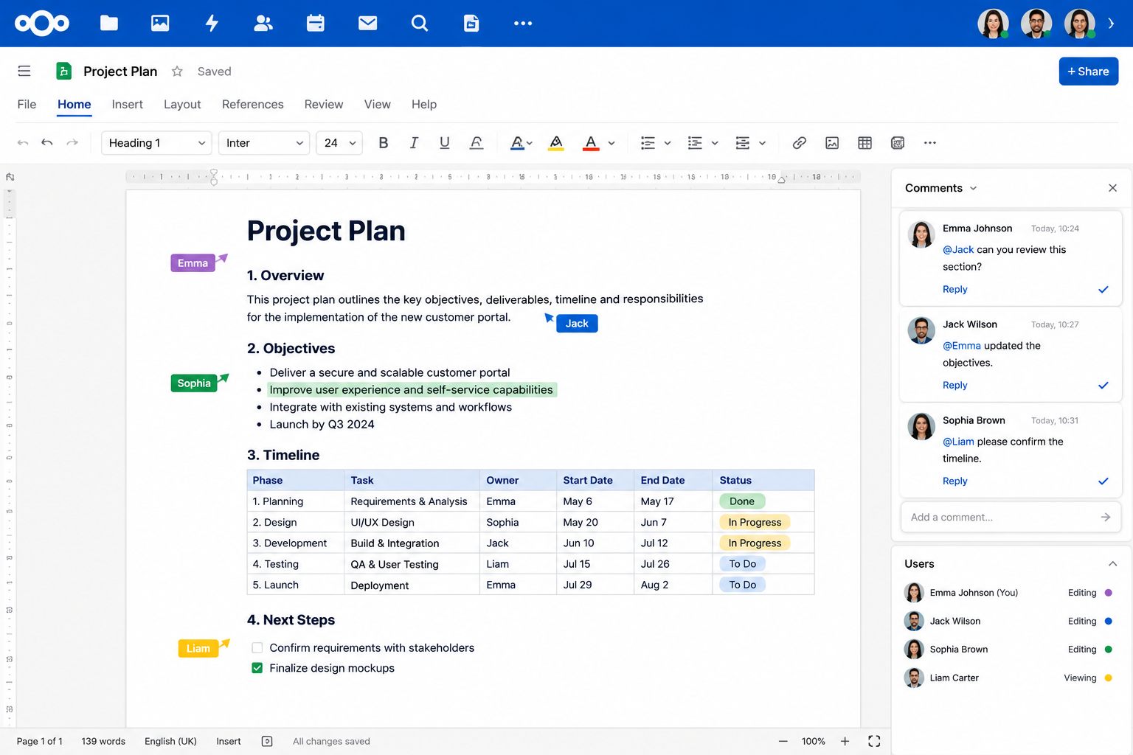Open the Contacts app icon
This screenshot has height=755, width=1133.
(263, 24)
